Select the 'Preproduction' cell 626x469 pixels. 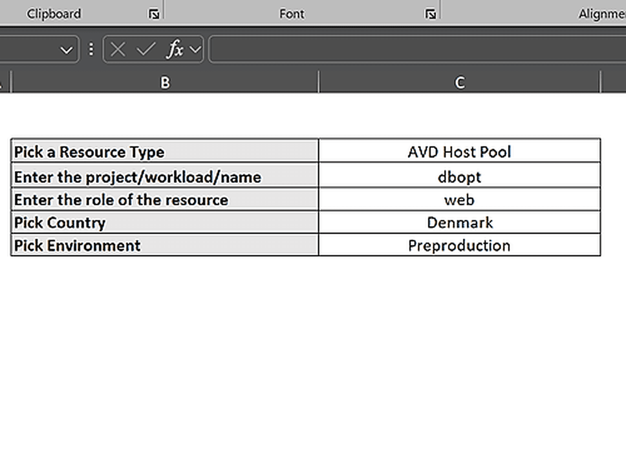tap(459, 245)
